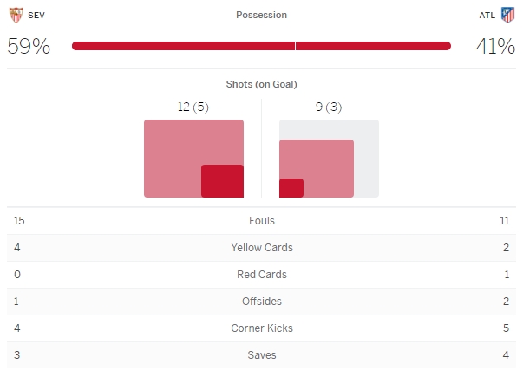Select the SEV team abbreviation
Screen dimensions: 523x370
(37, 15)
